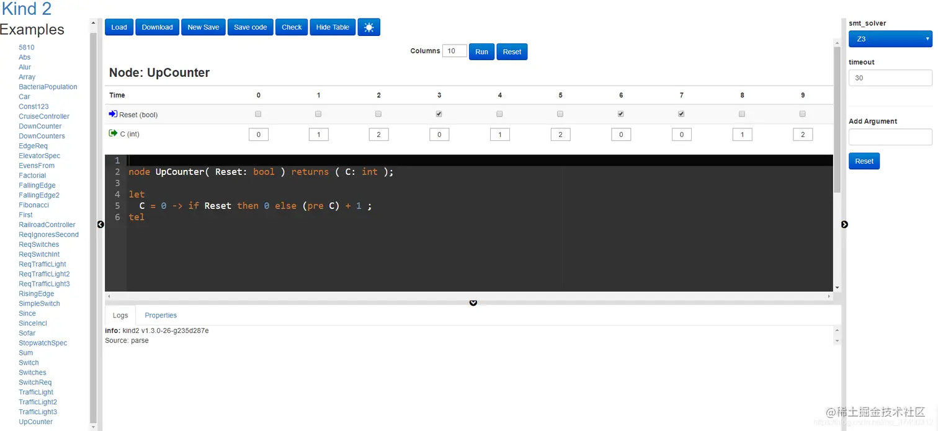Image resolution: width=938 pixels, height=431 pixels.
Task: Click the Add Argument text field
Action: [890, 136]
